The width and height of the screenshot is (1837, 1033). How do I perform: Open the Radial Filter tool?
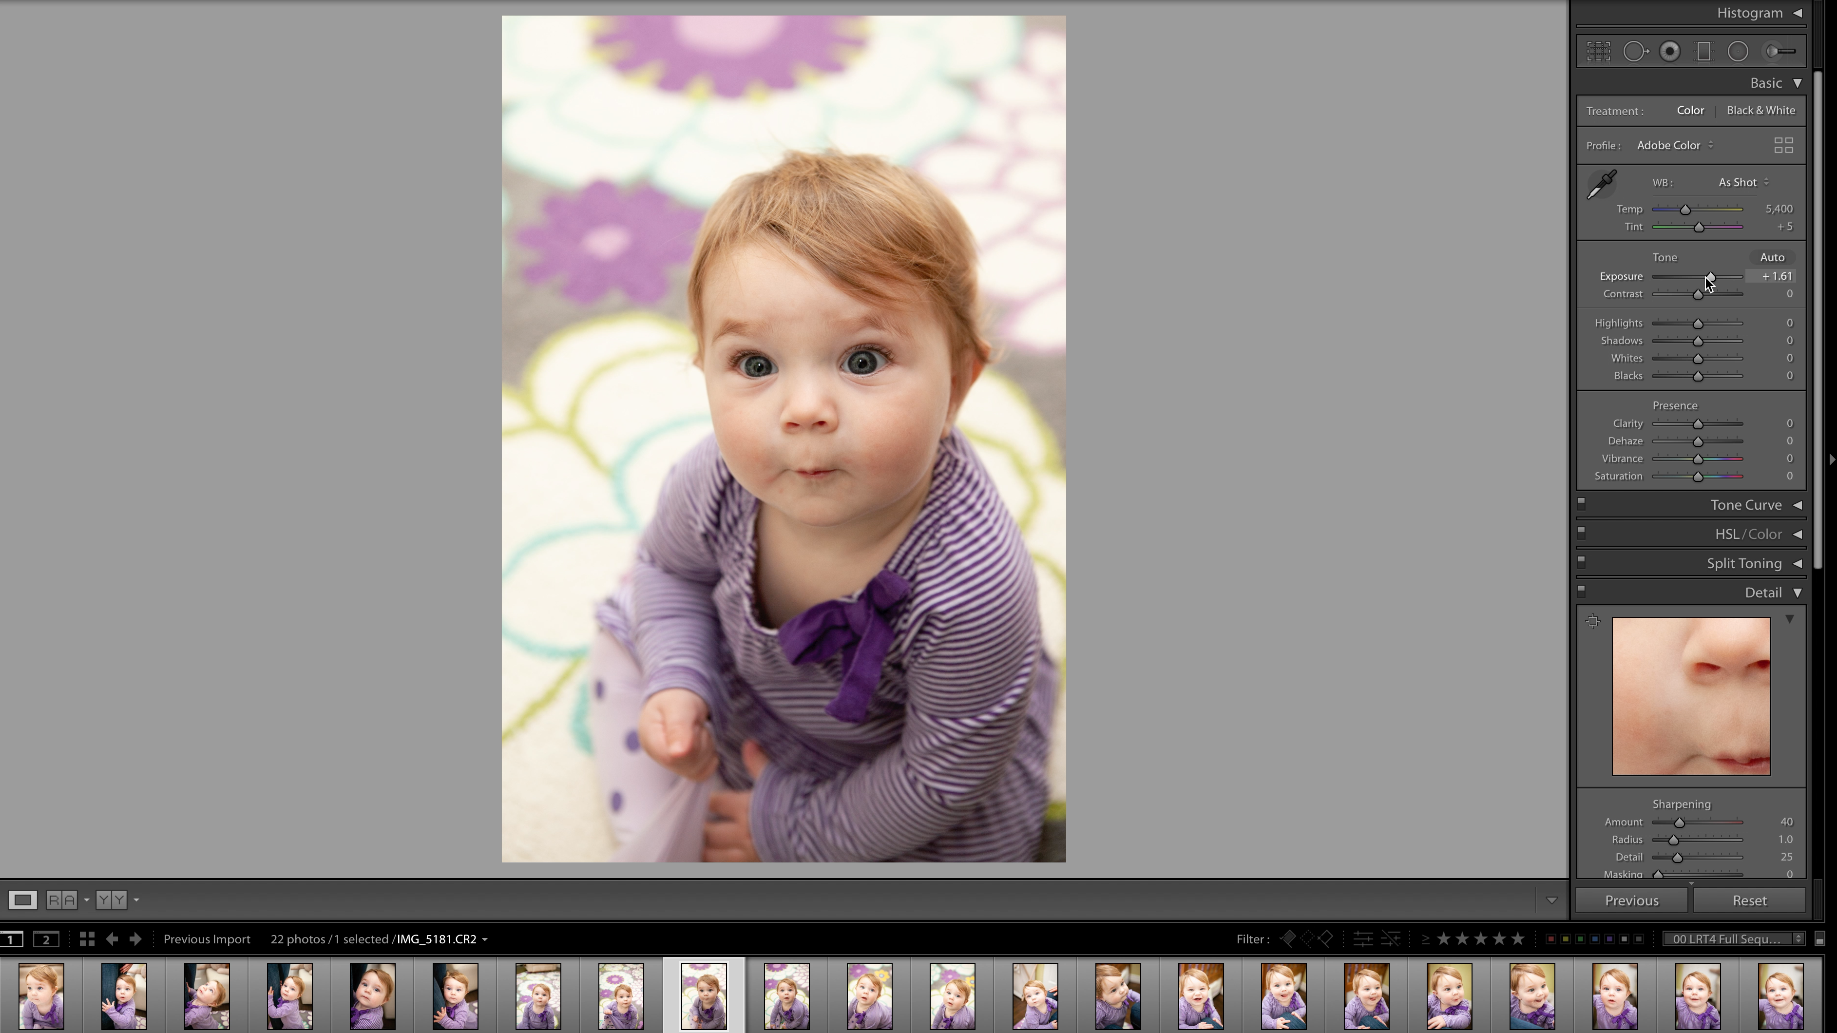(x=1739, y=51)
